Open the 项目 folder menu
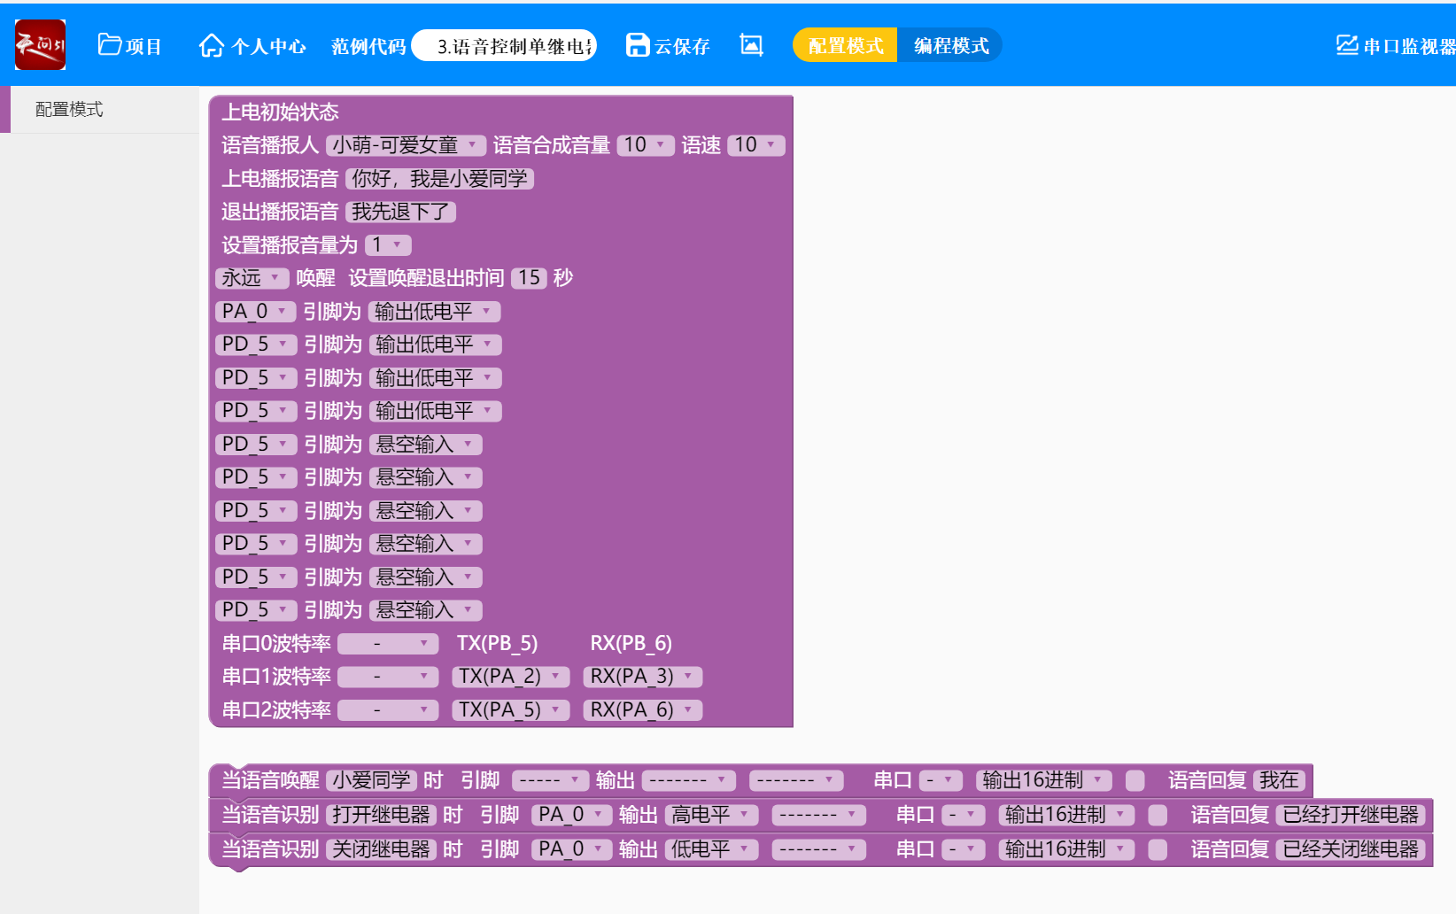Screen dimensions: 1456x914 pyautogui.click(x=129, y=45)
